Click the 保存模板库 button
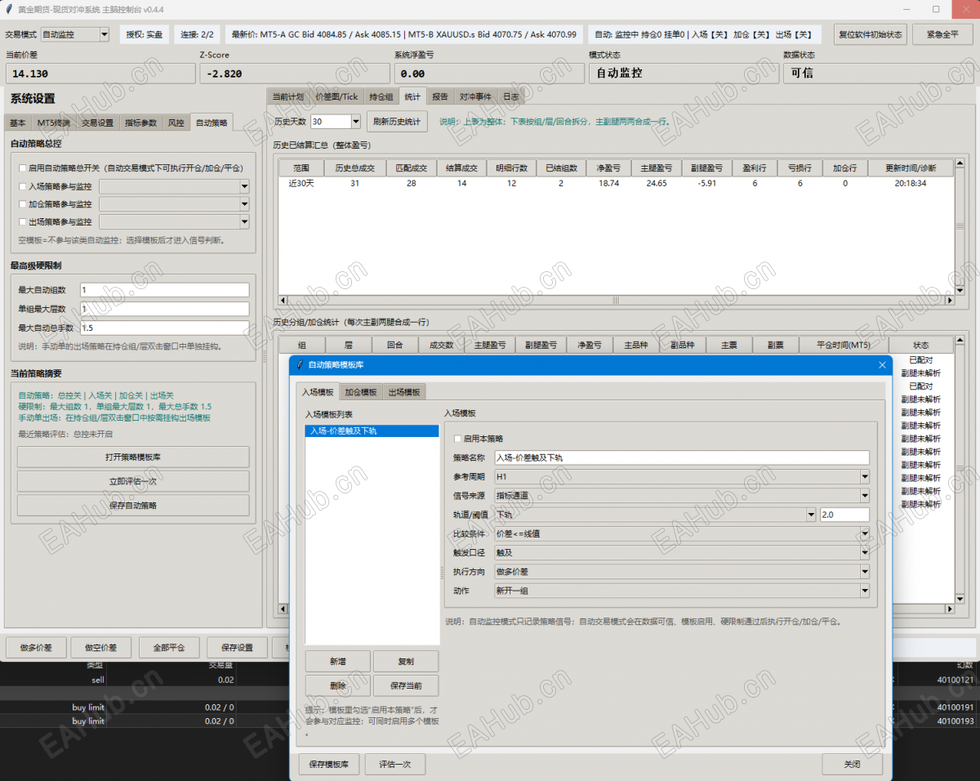The width and height of the screenshot is (980, 781). click(328, 765)
